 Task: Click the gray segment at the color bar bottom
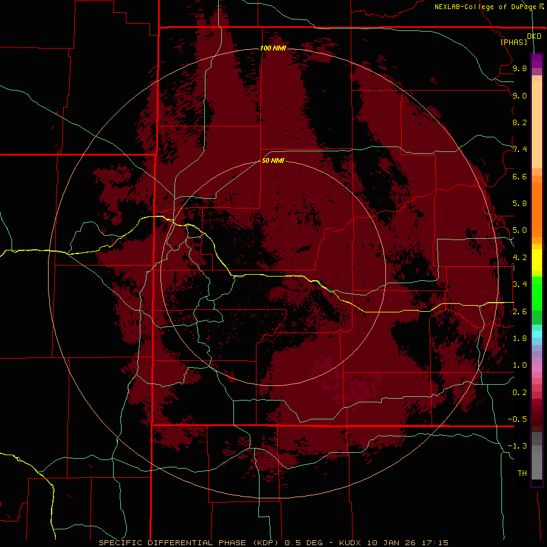point(537,464)
